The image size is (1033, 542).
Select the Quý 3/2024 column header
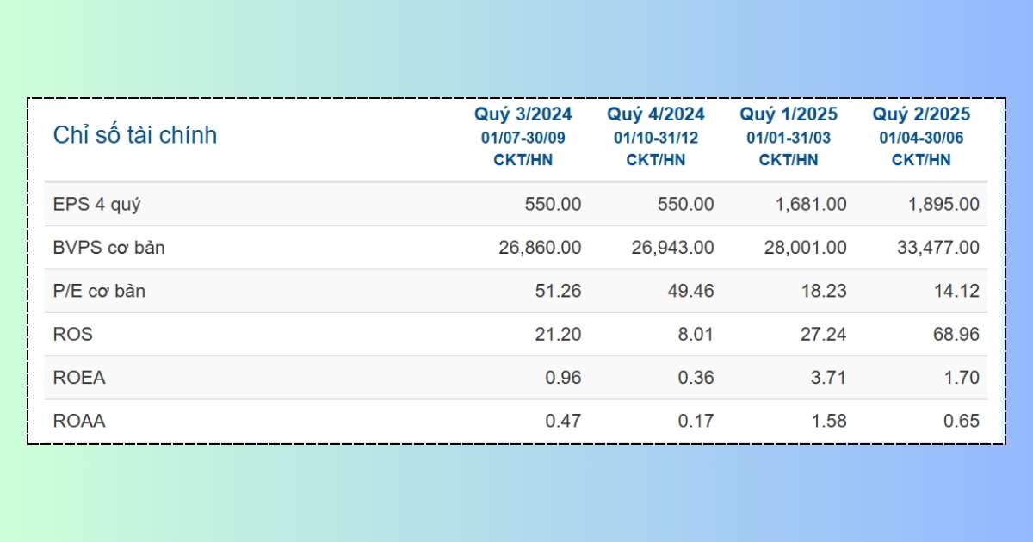pyautogui.click(x=523, y=114)
